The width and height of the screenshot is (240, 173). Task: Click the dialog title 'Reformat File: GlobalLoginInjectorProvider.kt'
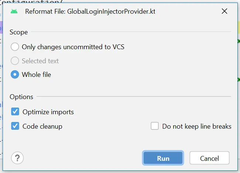click(90, 11)
